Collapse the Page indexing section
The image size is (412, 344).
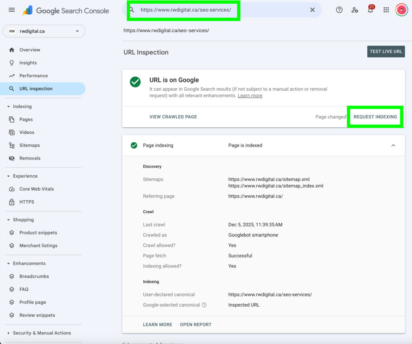pos(393,145)
